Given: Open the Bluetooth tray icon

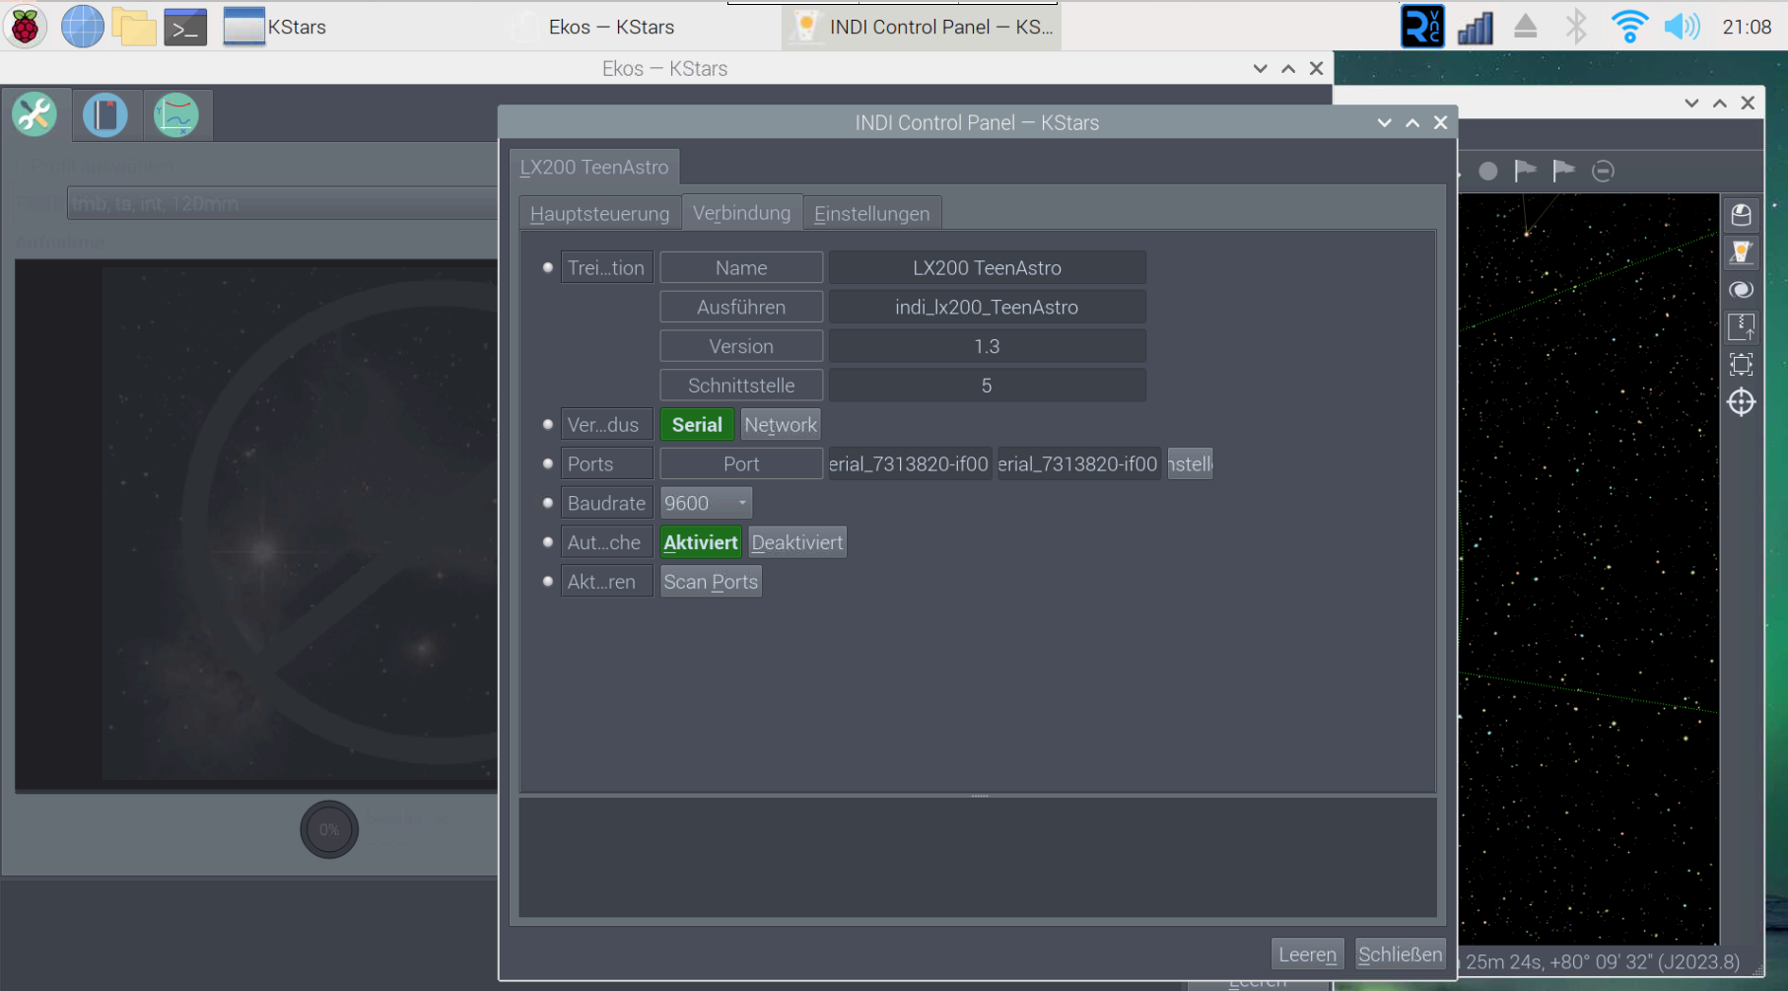Looking at the screenshot, I should click(1576, 27).
